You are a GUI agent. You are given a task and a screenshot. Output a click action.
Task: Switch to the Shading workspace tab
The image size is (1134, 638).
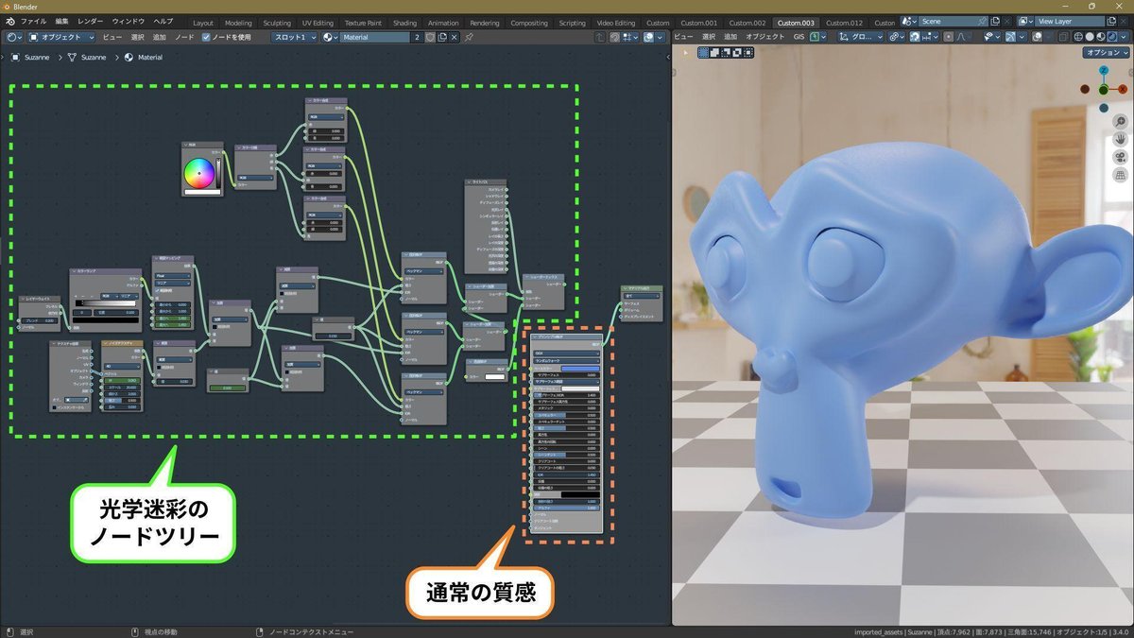(x=404, y=22)
